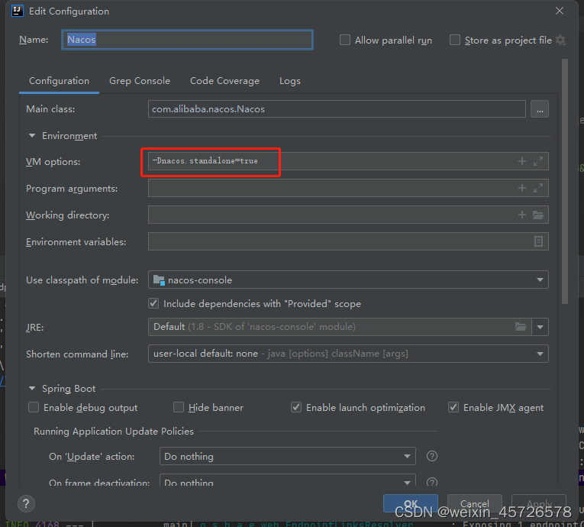Uncheck Enable launch optimization

point(296,407)
